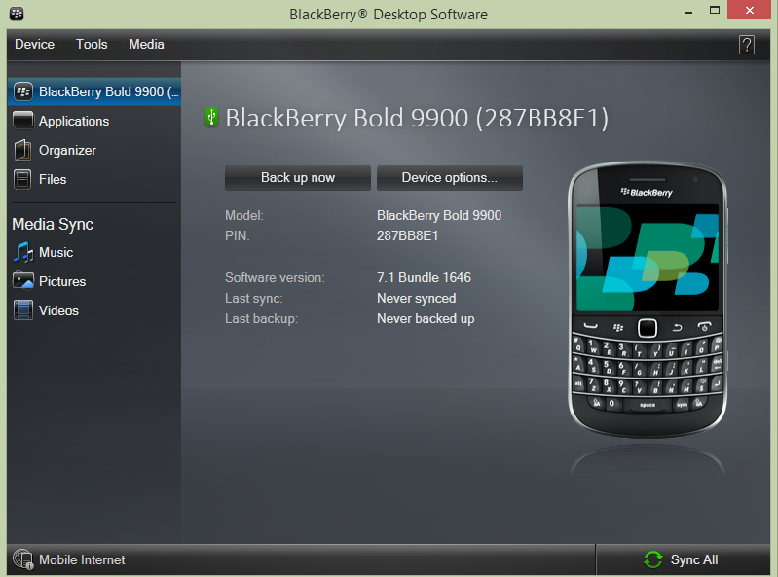Screen dimensions: 778x577
Task: Click the Never backed up value
Action: pos(426,318)
